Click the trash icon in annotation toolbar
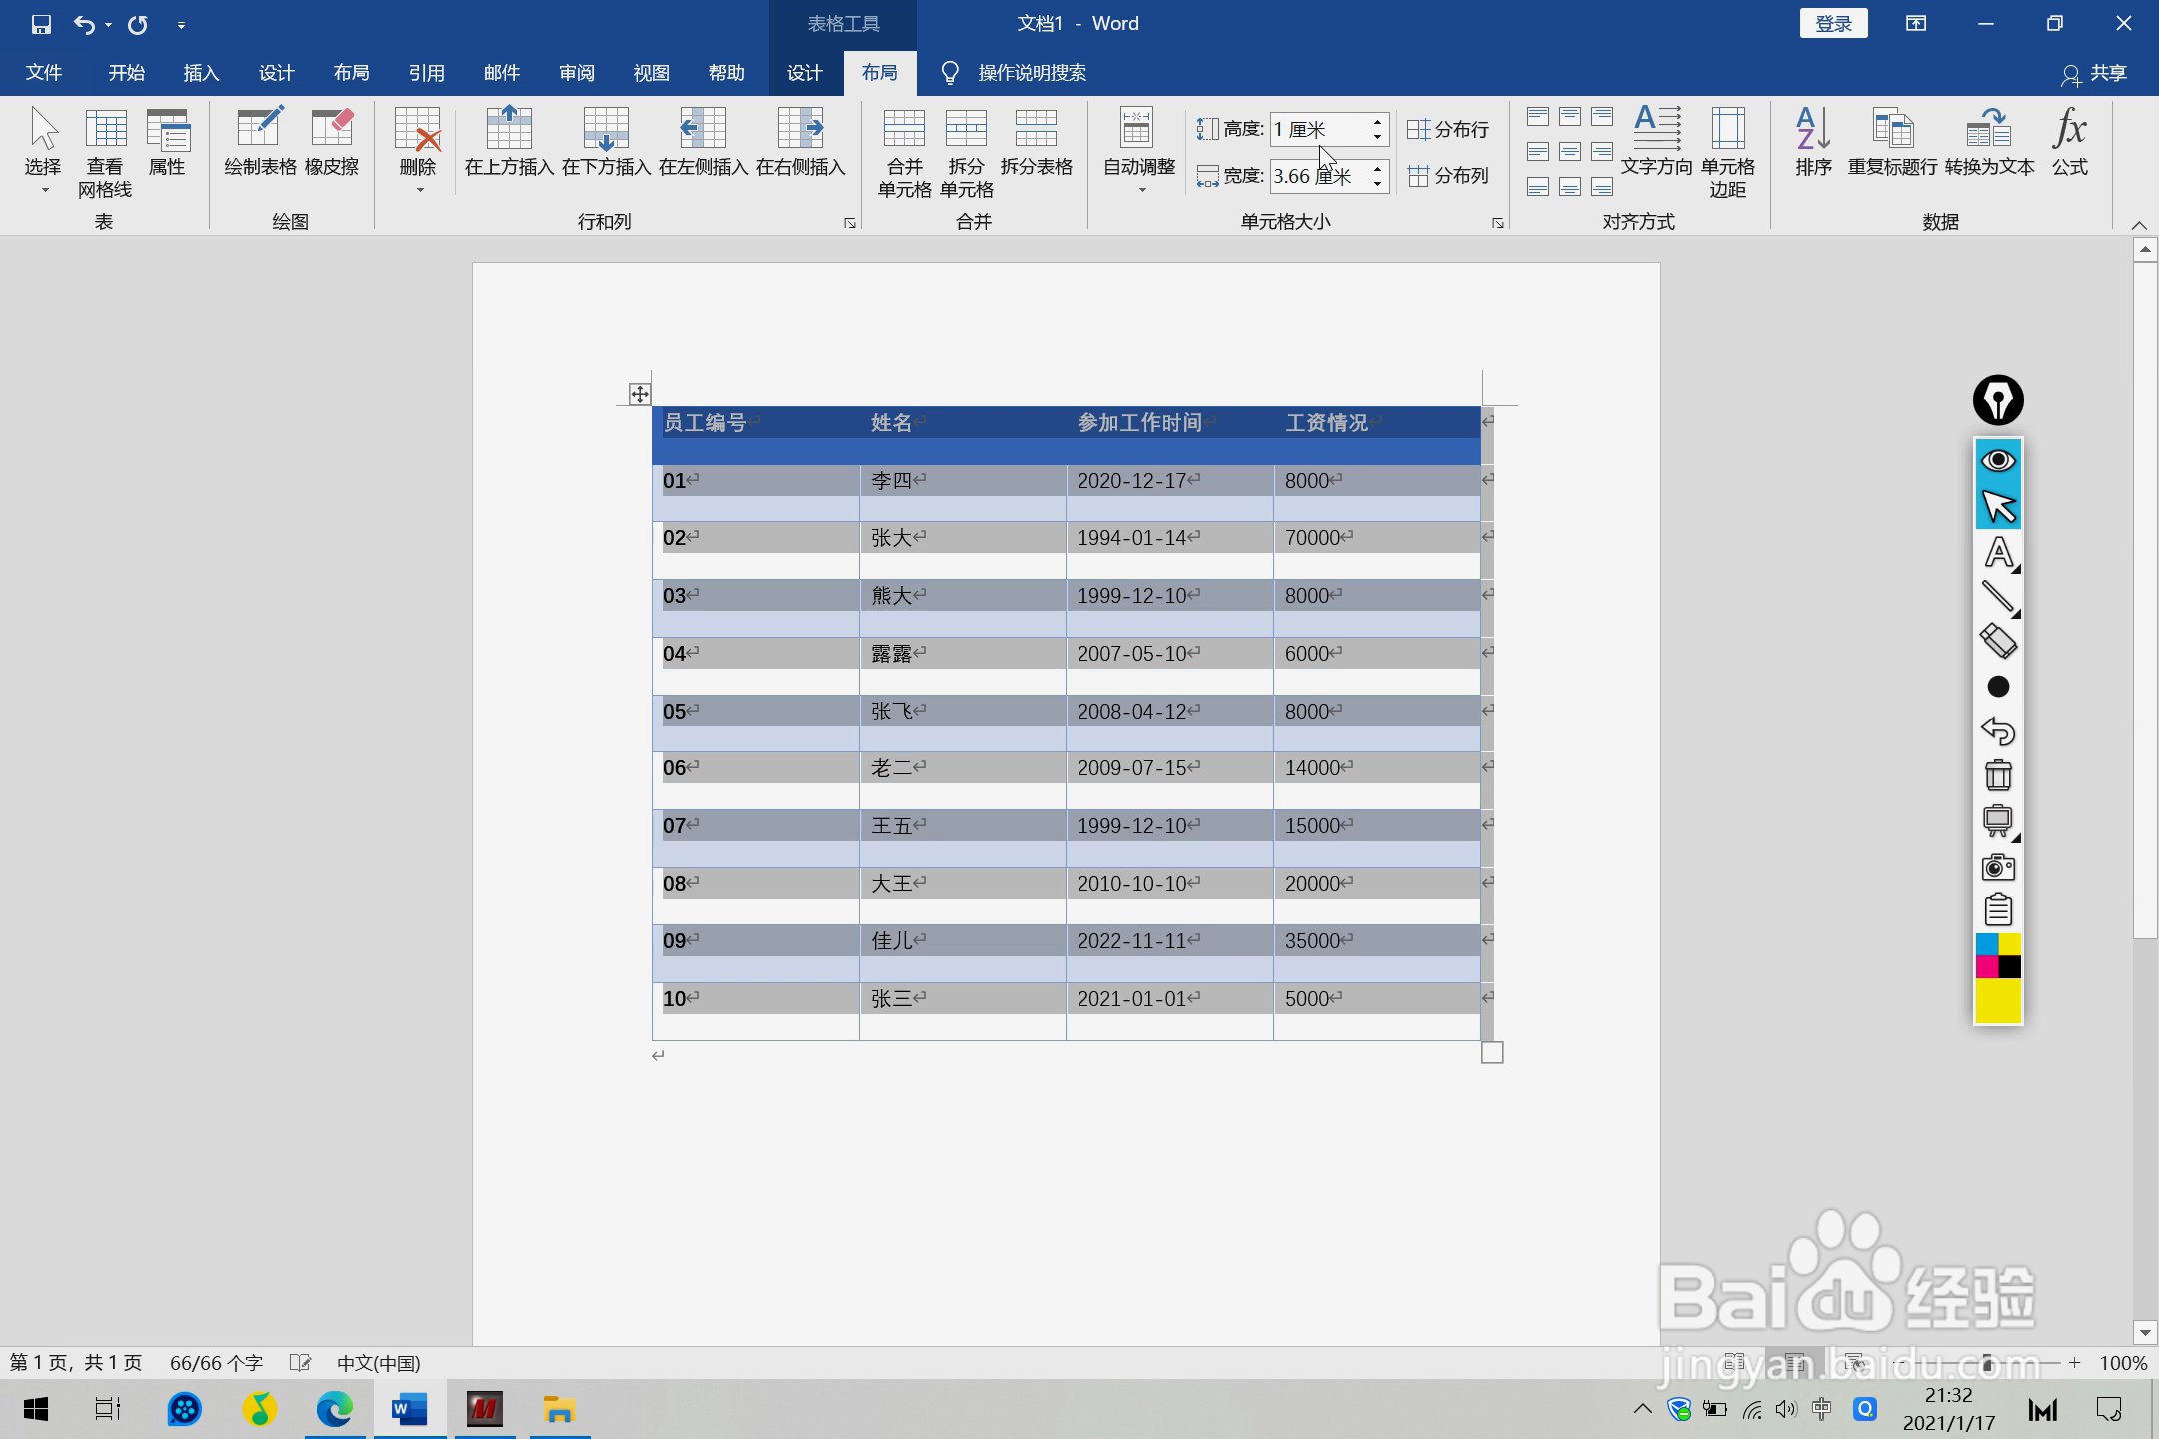This screenshot has height=1439, width=2159. pyautogui.click(x=1998, y=775)
